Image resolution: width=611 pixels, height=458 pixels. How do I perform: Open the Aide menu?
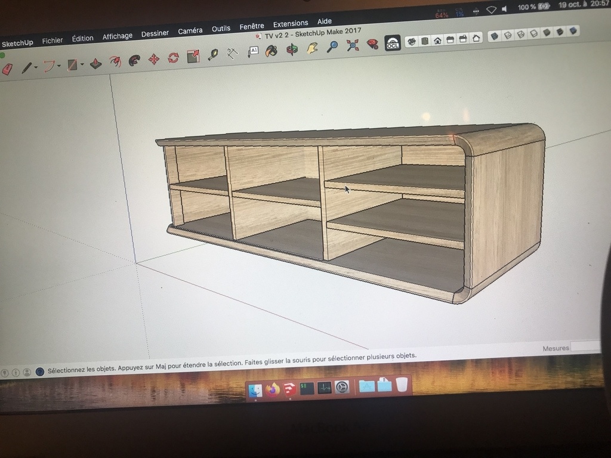coord(324,21)
